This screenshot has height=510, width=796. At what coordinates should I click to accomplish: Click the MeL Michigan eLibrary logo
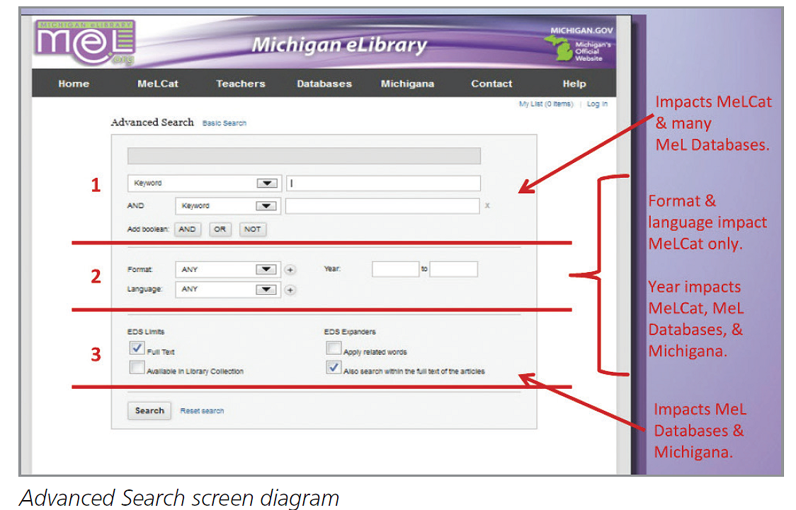(x=85, y=42)
